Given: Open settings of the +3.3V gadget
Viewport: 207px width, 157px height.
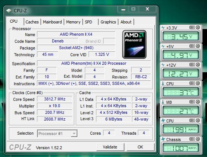Looking at the screenshot, I should [192, 28].
